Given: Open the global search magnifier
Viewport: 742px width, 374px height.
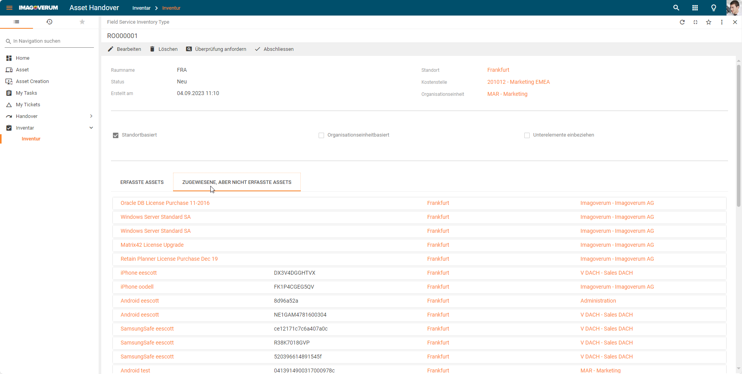Looking at the screenshot, I should click(x=676, y=8).
